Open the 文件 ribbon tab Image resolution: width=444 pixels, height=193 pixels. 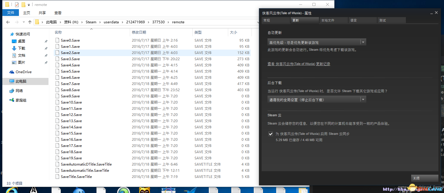pos(11,13)
